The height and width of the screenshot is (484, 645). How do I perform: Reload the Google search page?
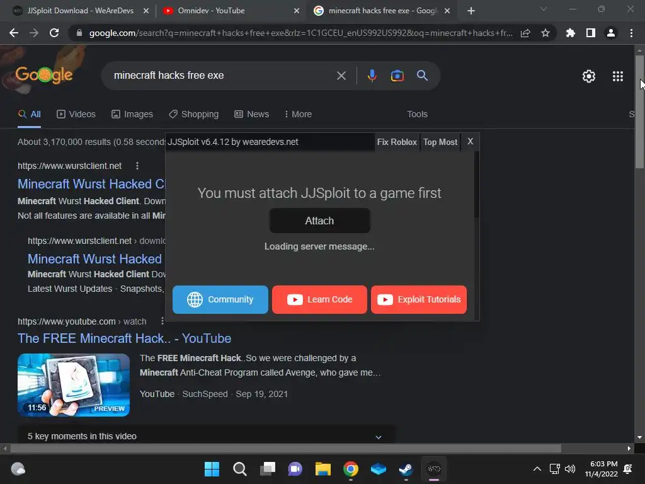pyautogui.click(x=54, y=33)
